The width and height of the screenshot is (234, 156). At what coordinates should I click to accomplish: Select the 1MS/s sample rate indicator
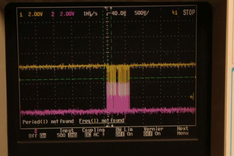91,14
